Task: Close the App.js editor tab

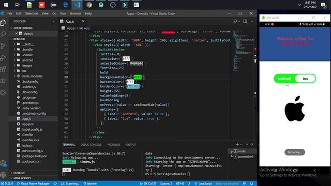Action: coord(83,21)
